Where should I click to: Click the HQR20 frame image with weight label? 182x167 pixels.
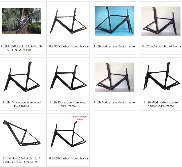(x=68, y=133)
